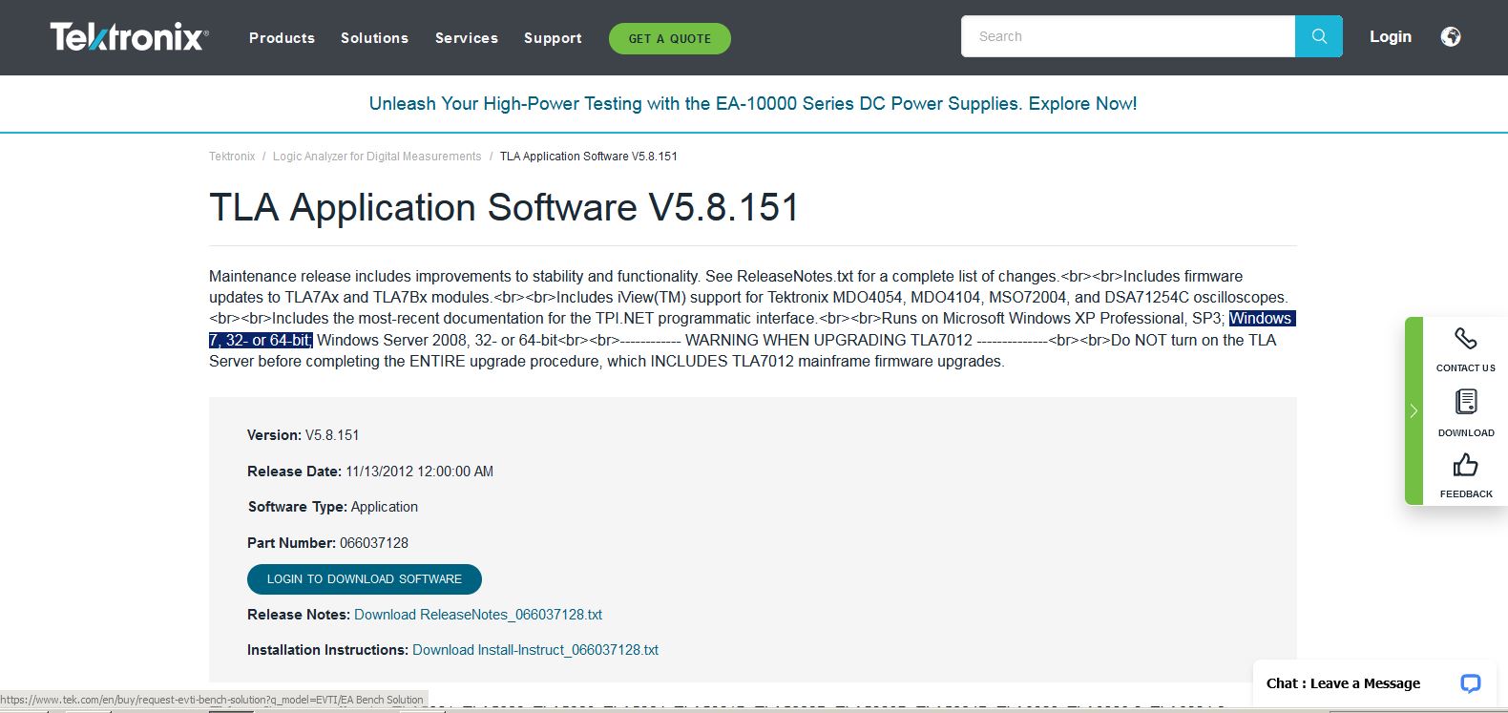Collapse the green side panel arrow
Viewport: 1508px width, 713px height.
click(1414, 410)
